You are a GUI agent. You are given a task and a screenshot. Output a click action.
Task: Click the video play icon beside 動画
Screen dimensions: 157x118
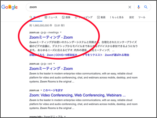(98, 17)
